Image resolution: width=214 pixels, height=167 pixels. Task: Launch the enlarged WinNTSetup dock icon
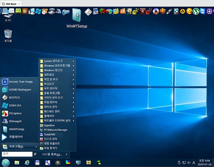click(77, 15)
